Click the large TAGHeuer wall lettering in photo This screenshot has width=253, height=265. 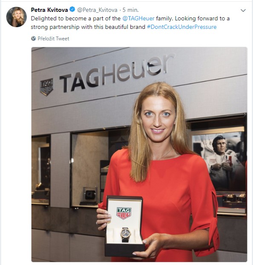[117, 73]
